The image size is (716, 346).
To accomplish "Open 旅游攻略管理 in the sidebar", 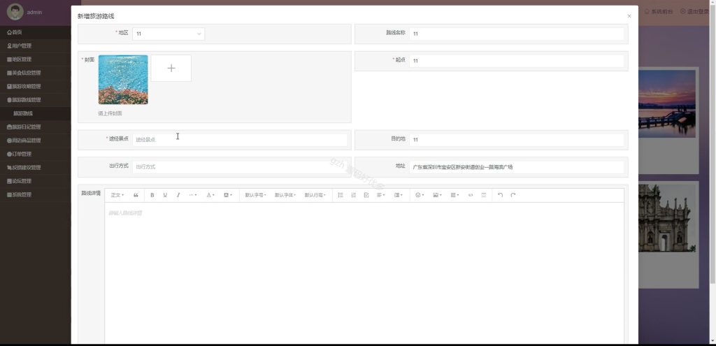I will pos(35,86).
